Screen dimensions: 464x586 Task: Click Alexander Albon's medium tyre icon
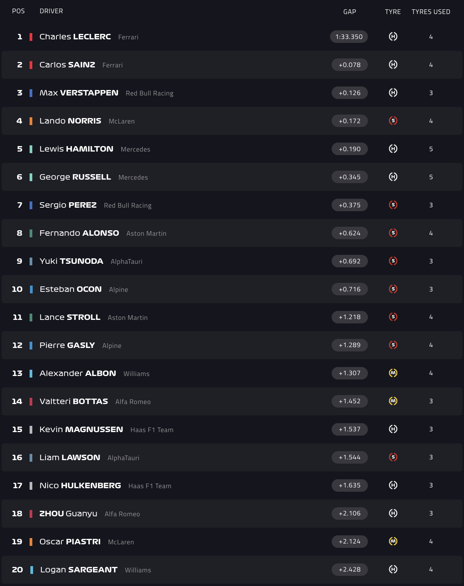tap(393, 373)
